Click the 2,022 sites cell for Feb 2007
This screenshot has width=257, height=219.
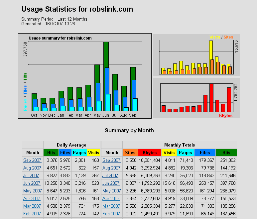(130, 214)
